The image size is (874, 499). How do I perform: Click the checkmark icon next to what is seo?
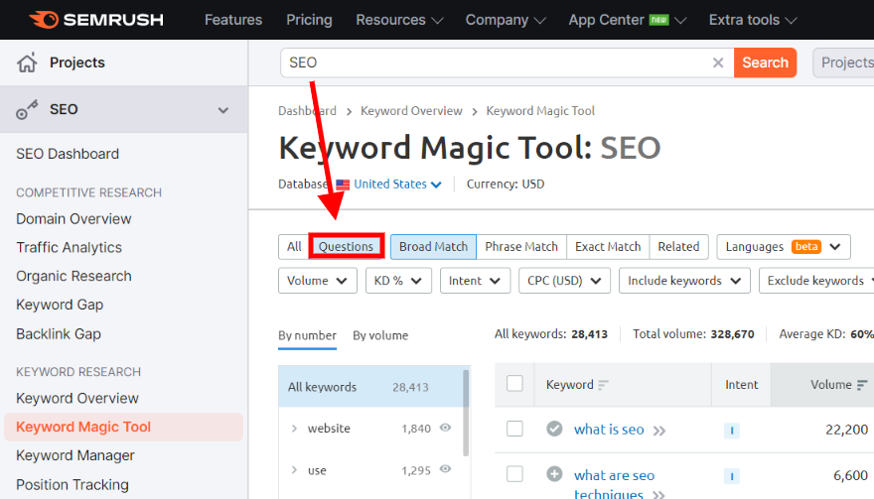pyautogui.click(x=554, y=429)
